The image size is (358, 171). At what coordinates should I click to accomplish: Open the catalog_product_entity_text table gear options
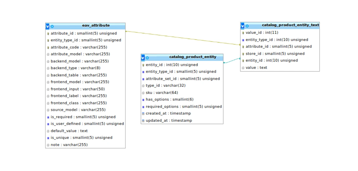247,26
